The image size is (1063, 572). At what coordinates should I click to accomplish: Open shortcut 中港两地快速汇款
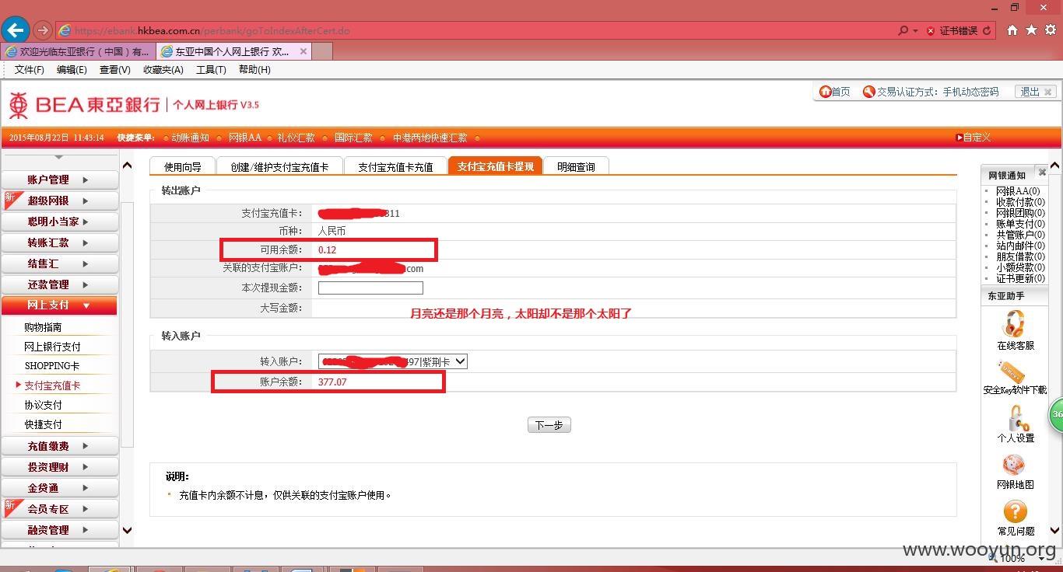click(430, 138)
